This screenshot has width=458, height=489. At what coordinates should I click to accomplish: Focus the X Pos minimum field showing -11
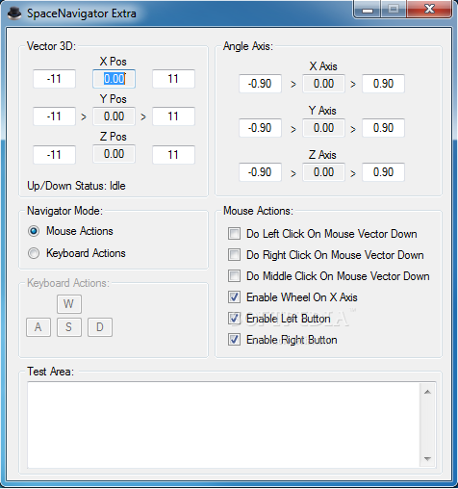point(54,79)
